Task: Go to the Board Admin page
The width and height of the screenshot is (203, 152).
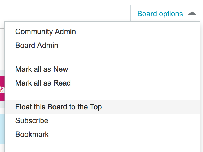Action: pos(37,45)
